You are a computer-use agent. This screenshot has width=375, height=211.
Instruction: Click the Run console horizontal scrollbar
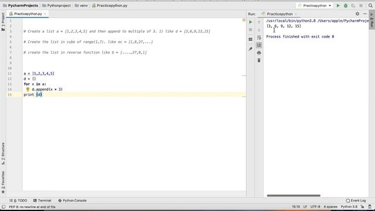(x=294, y=195)
